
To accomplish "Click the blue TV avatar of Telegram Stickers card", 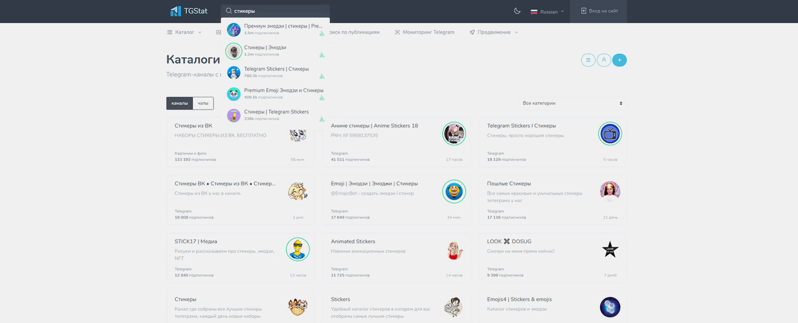I will click(610, 134).
